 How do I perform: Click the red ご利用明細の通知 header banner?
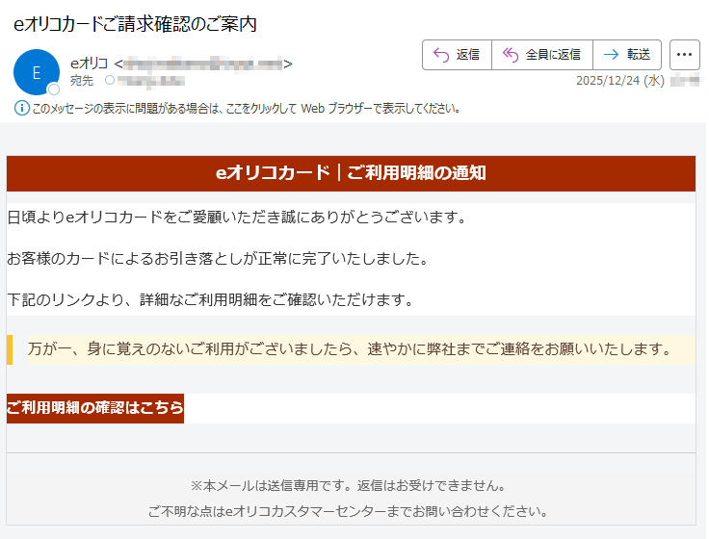pyautogui.click(x=351, y=173)
